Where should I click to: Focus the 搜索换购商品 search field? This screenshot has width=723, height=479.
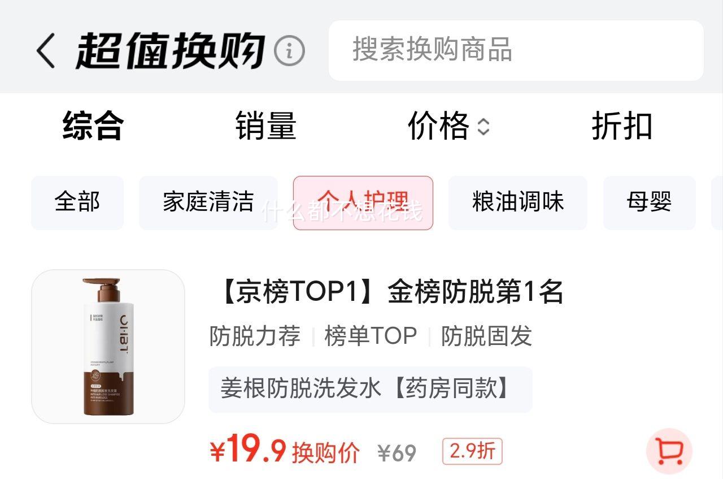tap(516, 50)
